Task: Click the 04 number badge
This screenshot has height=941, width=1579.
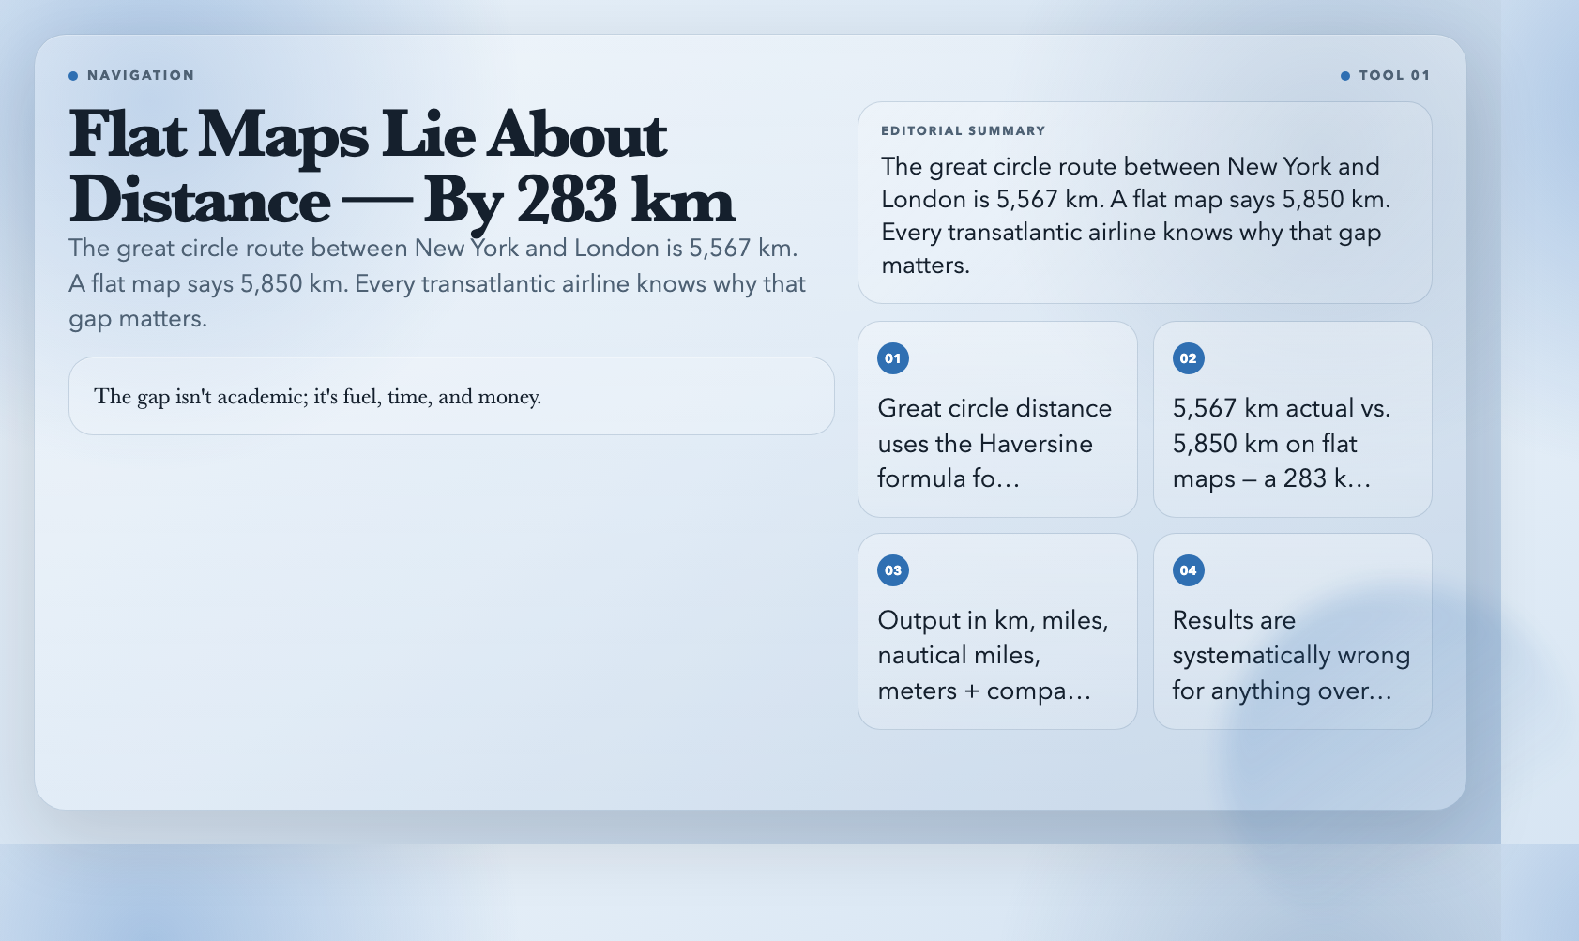Action: point(1188,570)
